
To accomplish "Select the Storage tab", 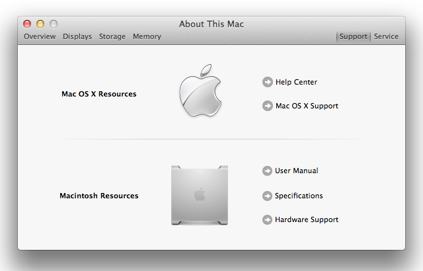I will [112, 36].
